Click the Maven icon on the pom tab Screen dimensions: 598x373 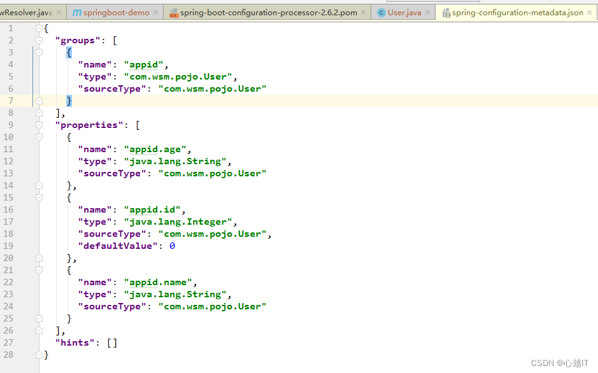(x=174, y=11)
